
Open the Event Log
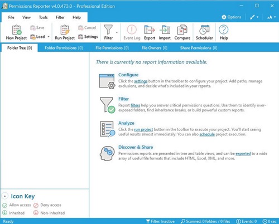(132, 32)
